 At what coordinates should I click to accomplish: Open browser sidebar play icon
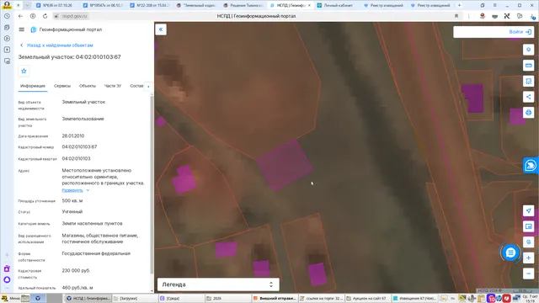click(x=7, y=39)
